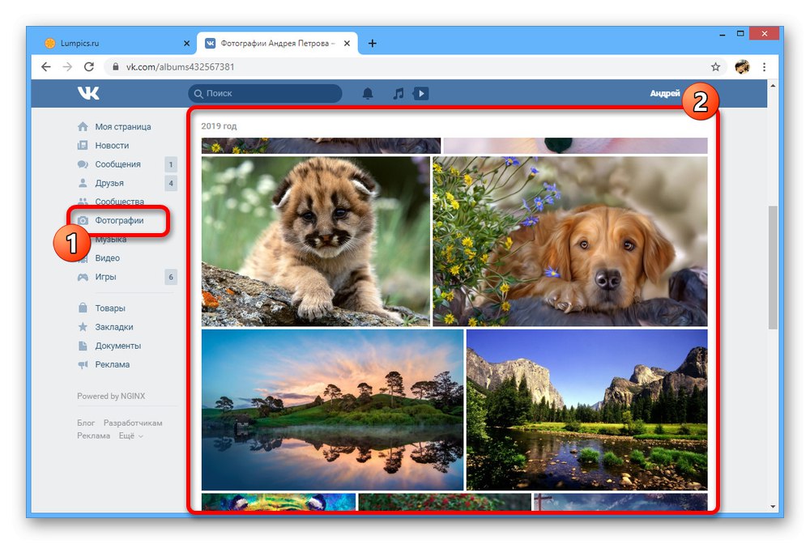Click the Powered by NGINX text

[111, 396]
